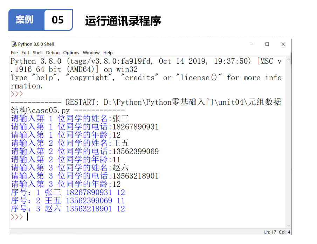This screenshot has width=317, height=244.
Task: Open the Window menu
Action: coord(91,53)
